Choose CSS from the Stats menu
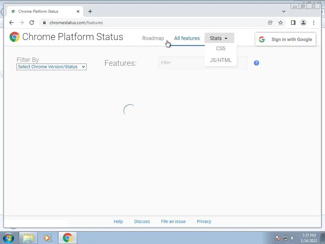Screen dimensions: 325x244 [x=221, y=48]
